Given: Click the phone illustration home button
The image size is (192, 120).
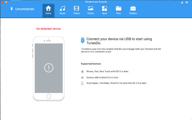Looking at the screenshot, I should point(49,96).
